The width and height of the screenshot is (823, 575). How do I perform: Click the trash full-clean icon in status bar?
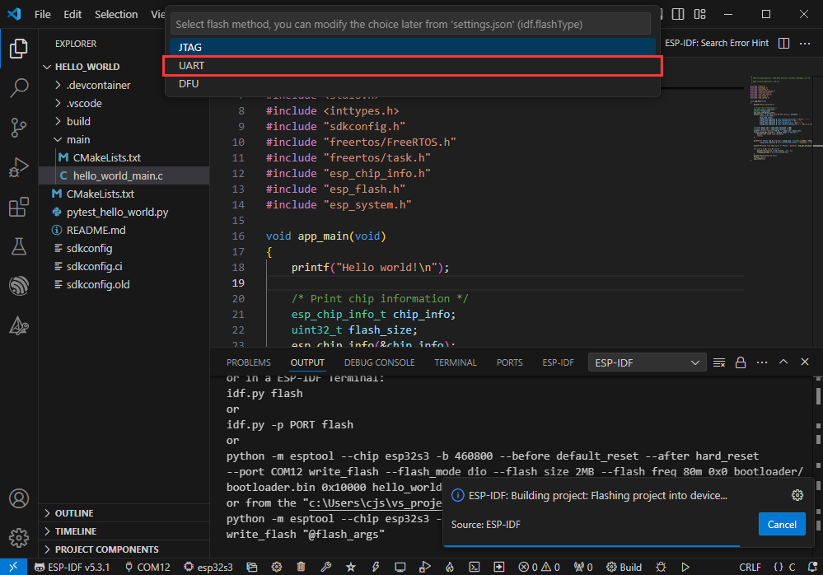[301, 567]
